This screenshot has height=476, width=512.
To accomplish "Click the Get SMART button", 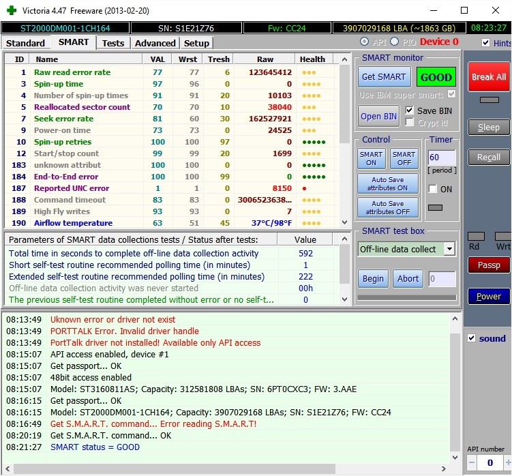I will (384, 77).
